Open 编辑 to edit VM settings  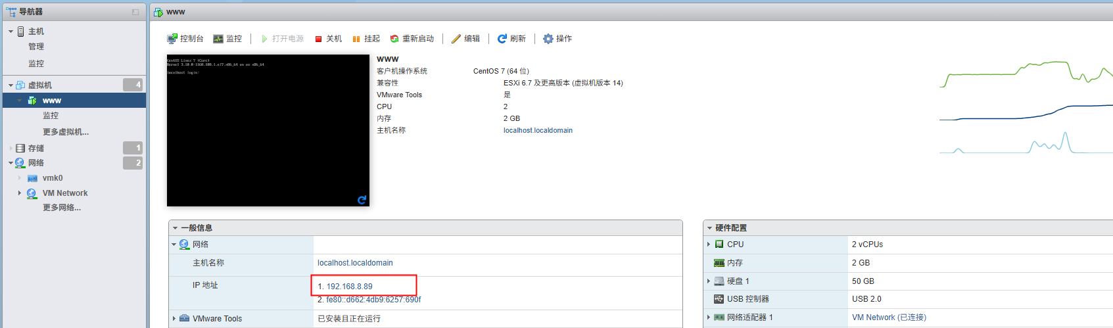tap(465, 39)
